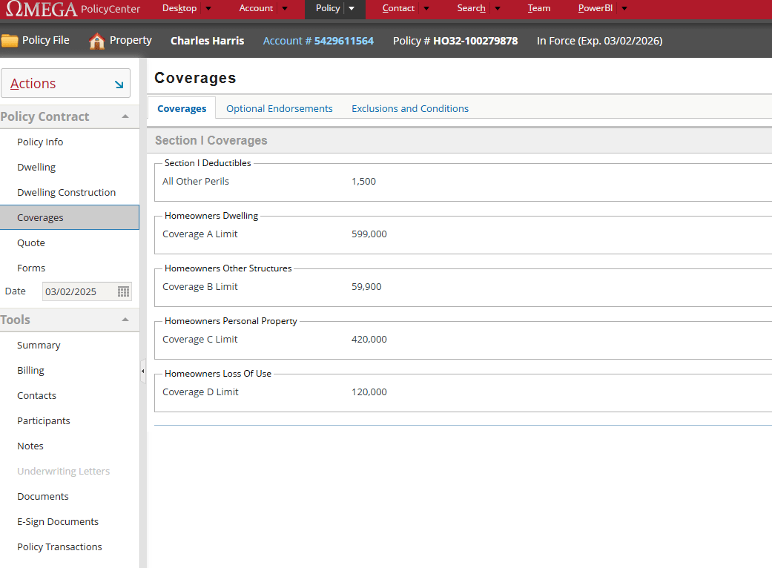Collapse the sidebar using the splitter handle
The width and height of the screenshot is (772, 568).
pos(143,371)
